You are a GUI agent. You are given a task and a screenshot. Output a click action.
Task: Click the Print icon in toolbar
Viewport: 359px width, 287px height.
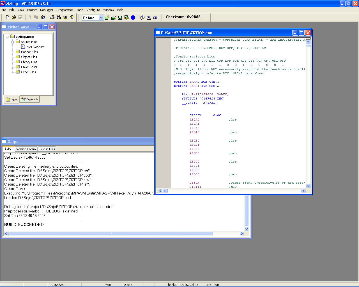tap(52, 17)
